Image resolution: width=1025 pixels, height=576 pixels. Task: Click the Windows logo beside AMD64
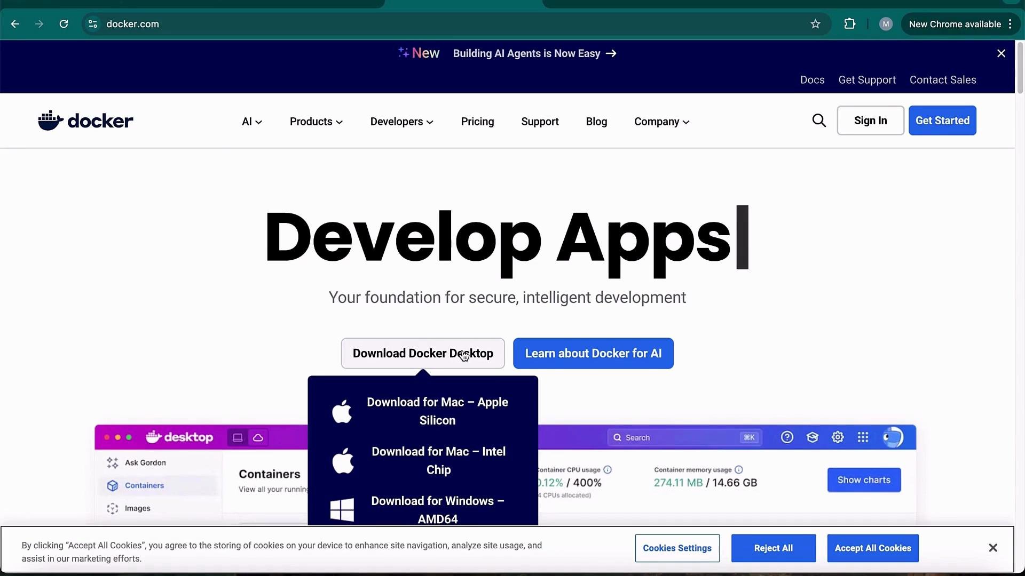pos(342,510)
